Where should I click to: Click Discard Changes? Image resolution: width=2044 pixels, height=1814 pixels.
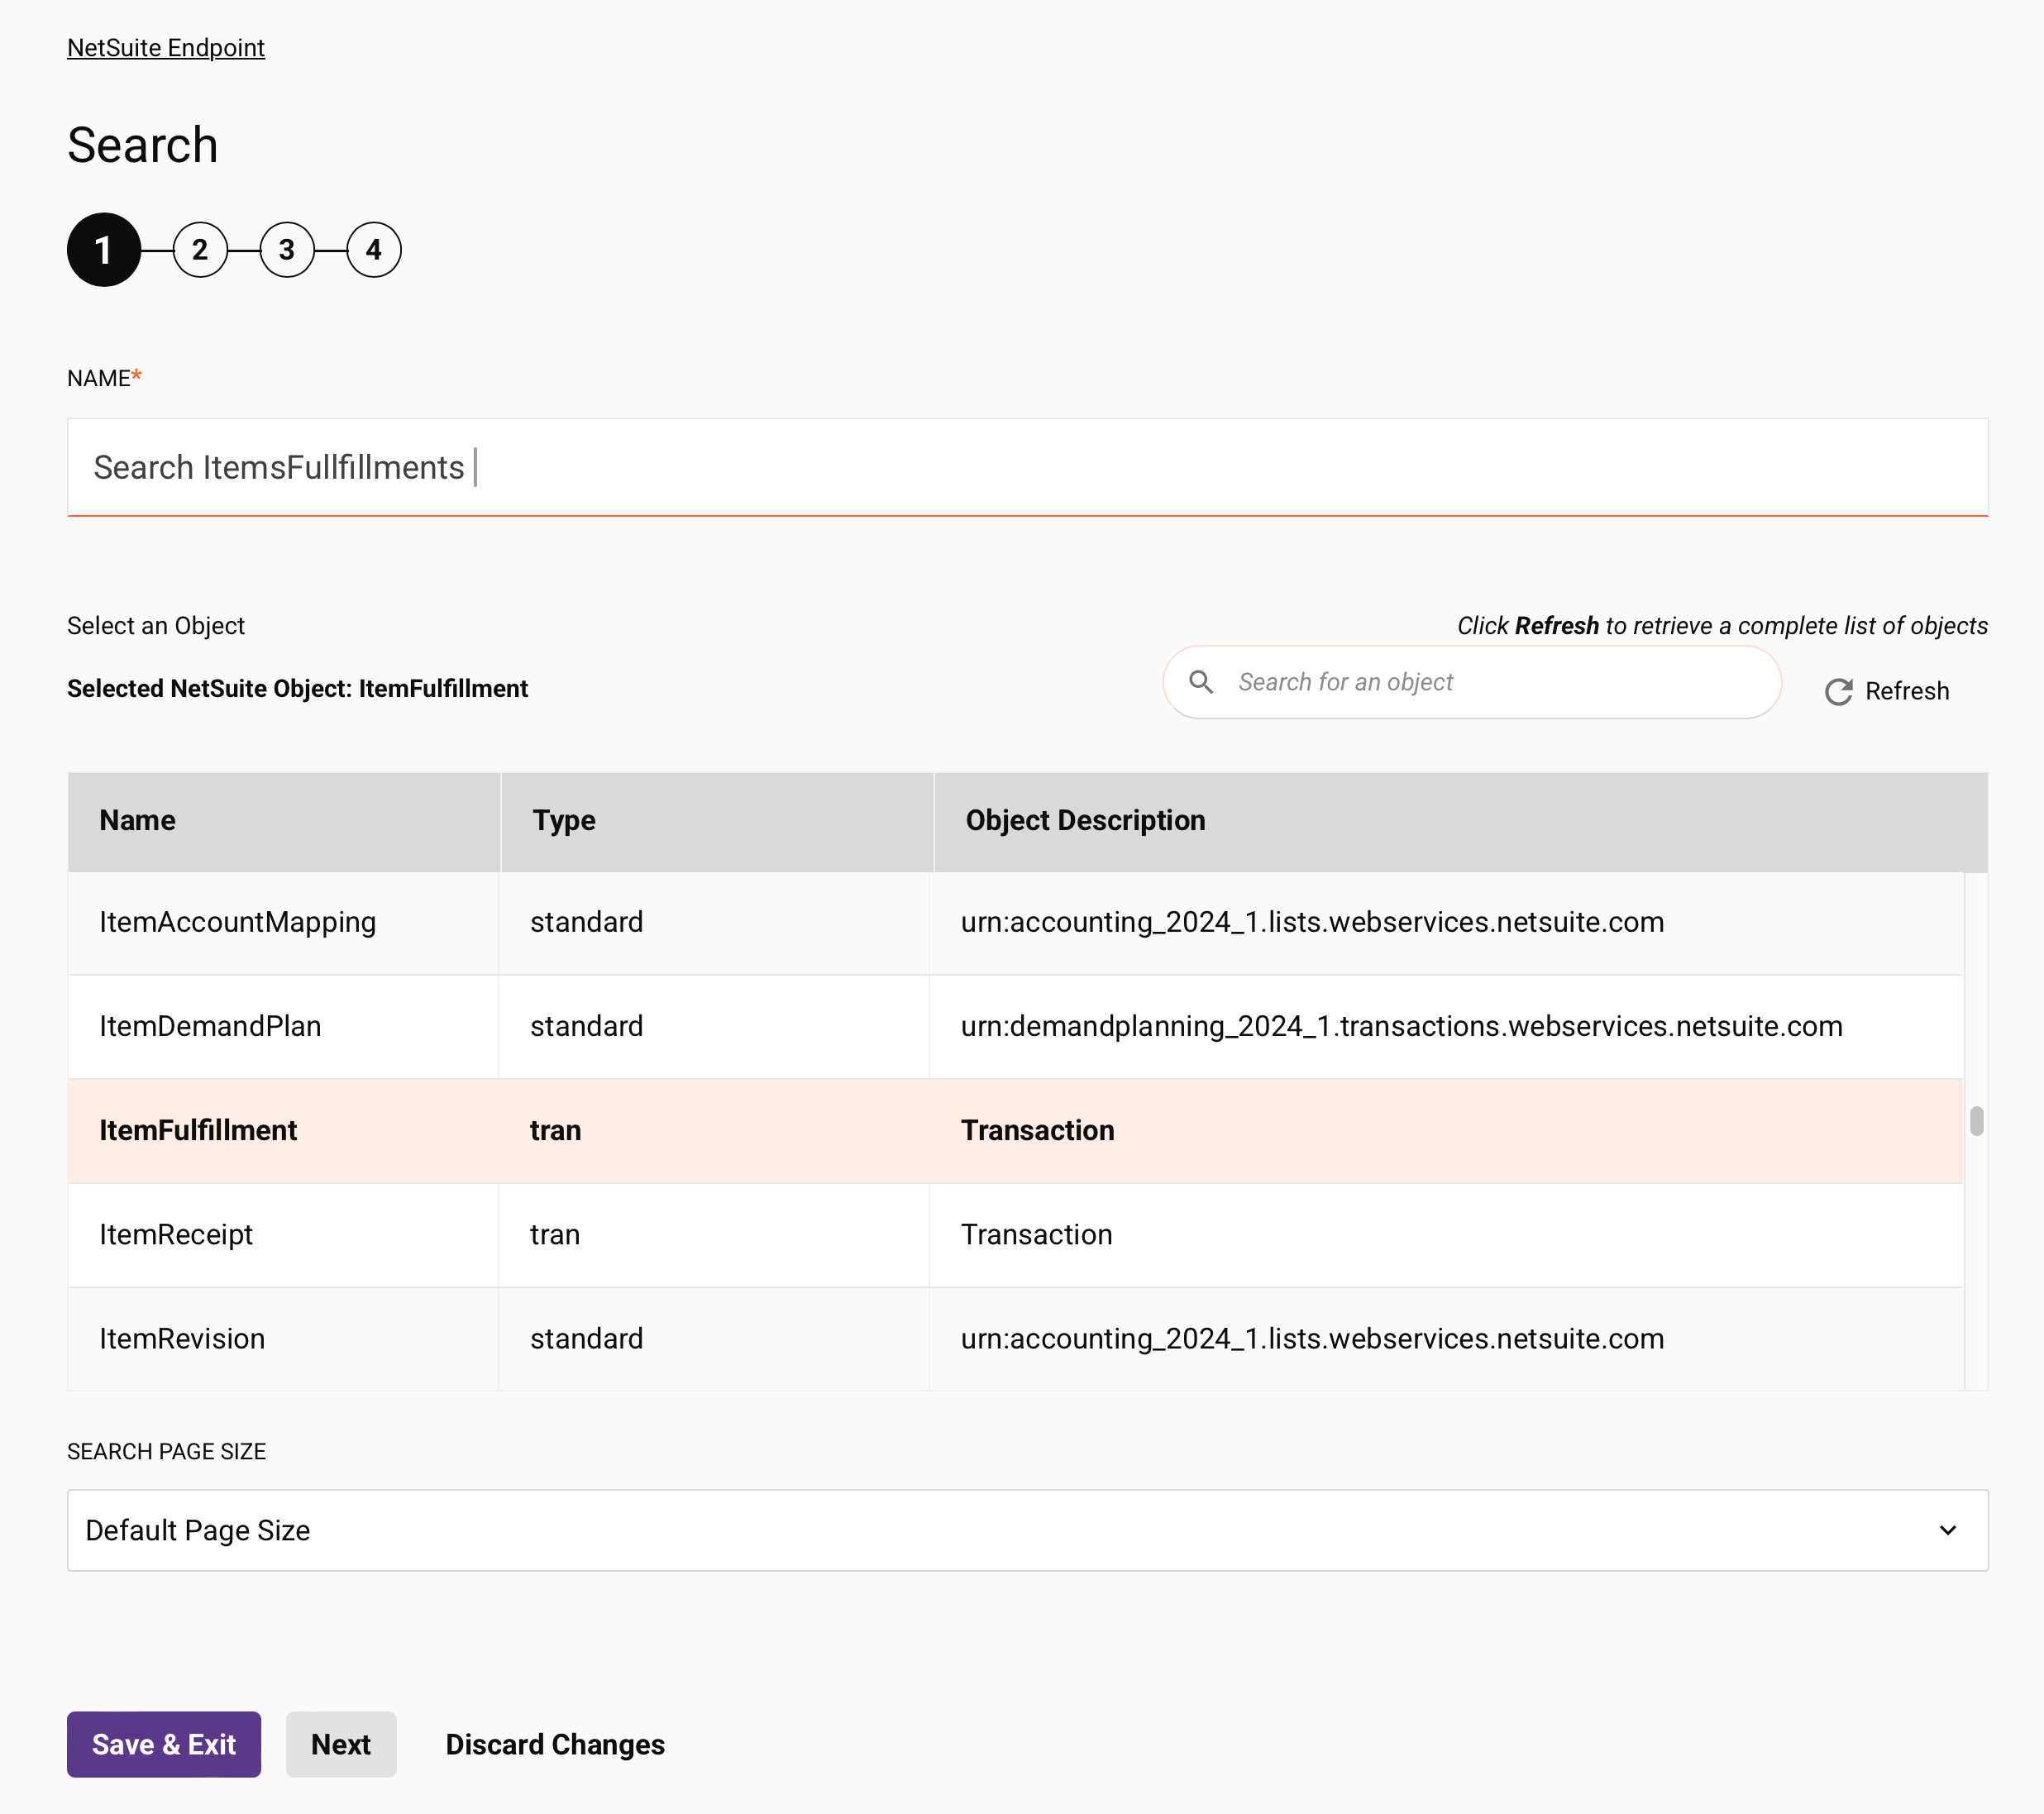(x=554, y=1744)
